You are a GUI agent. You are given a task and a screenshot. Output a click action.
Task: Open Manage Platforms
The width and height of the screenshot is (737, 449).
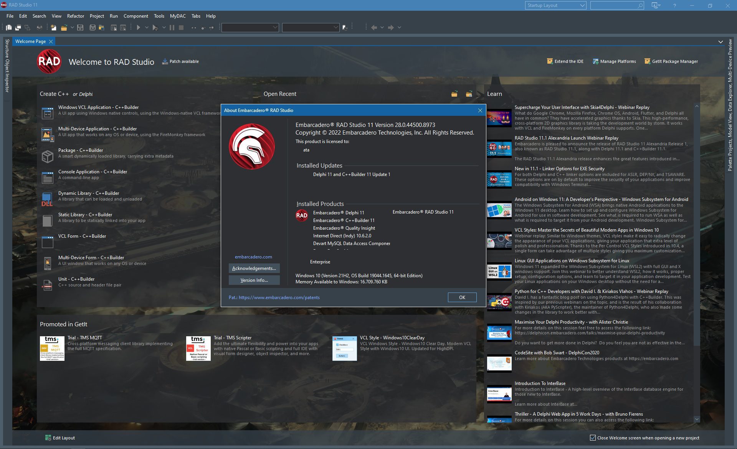614,61
